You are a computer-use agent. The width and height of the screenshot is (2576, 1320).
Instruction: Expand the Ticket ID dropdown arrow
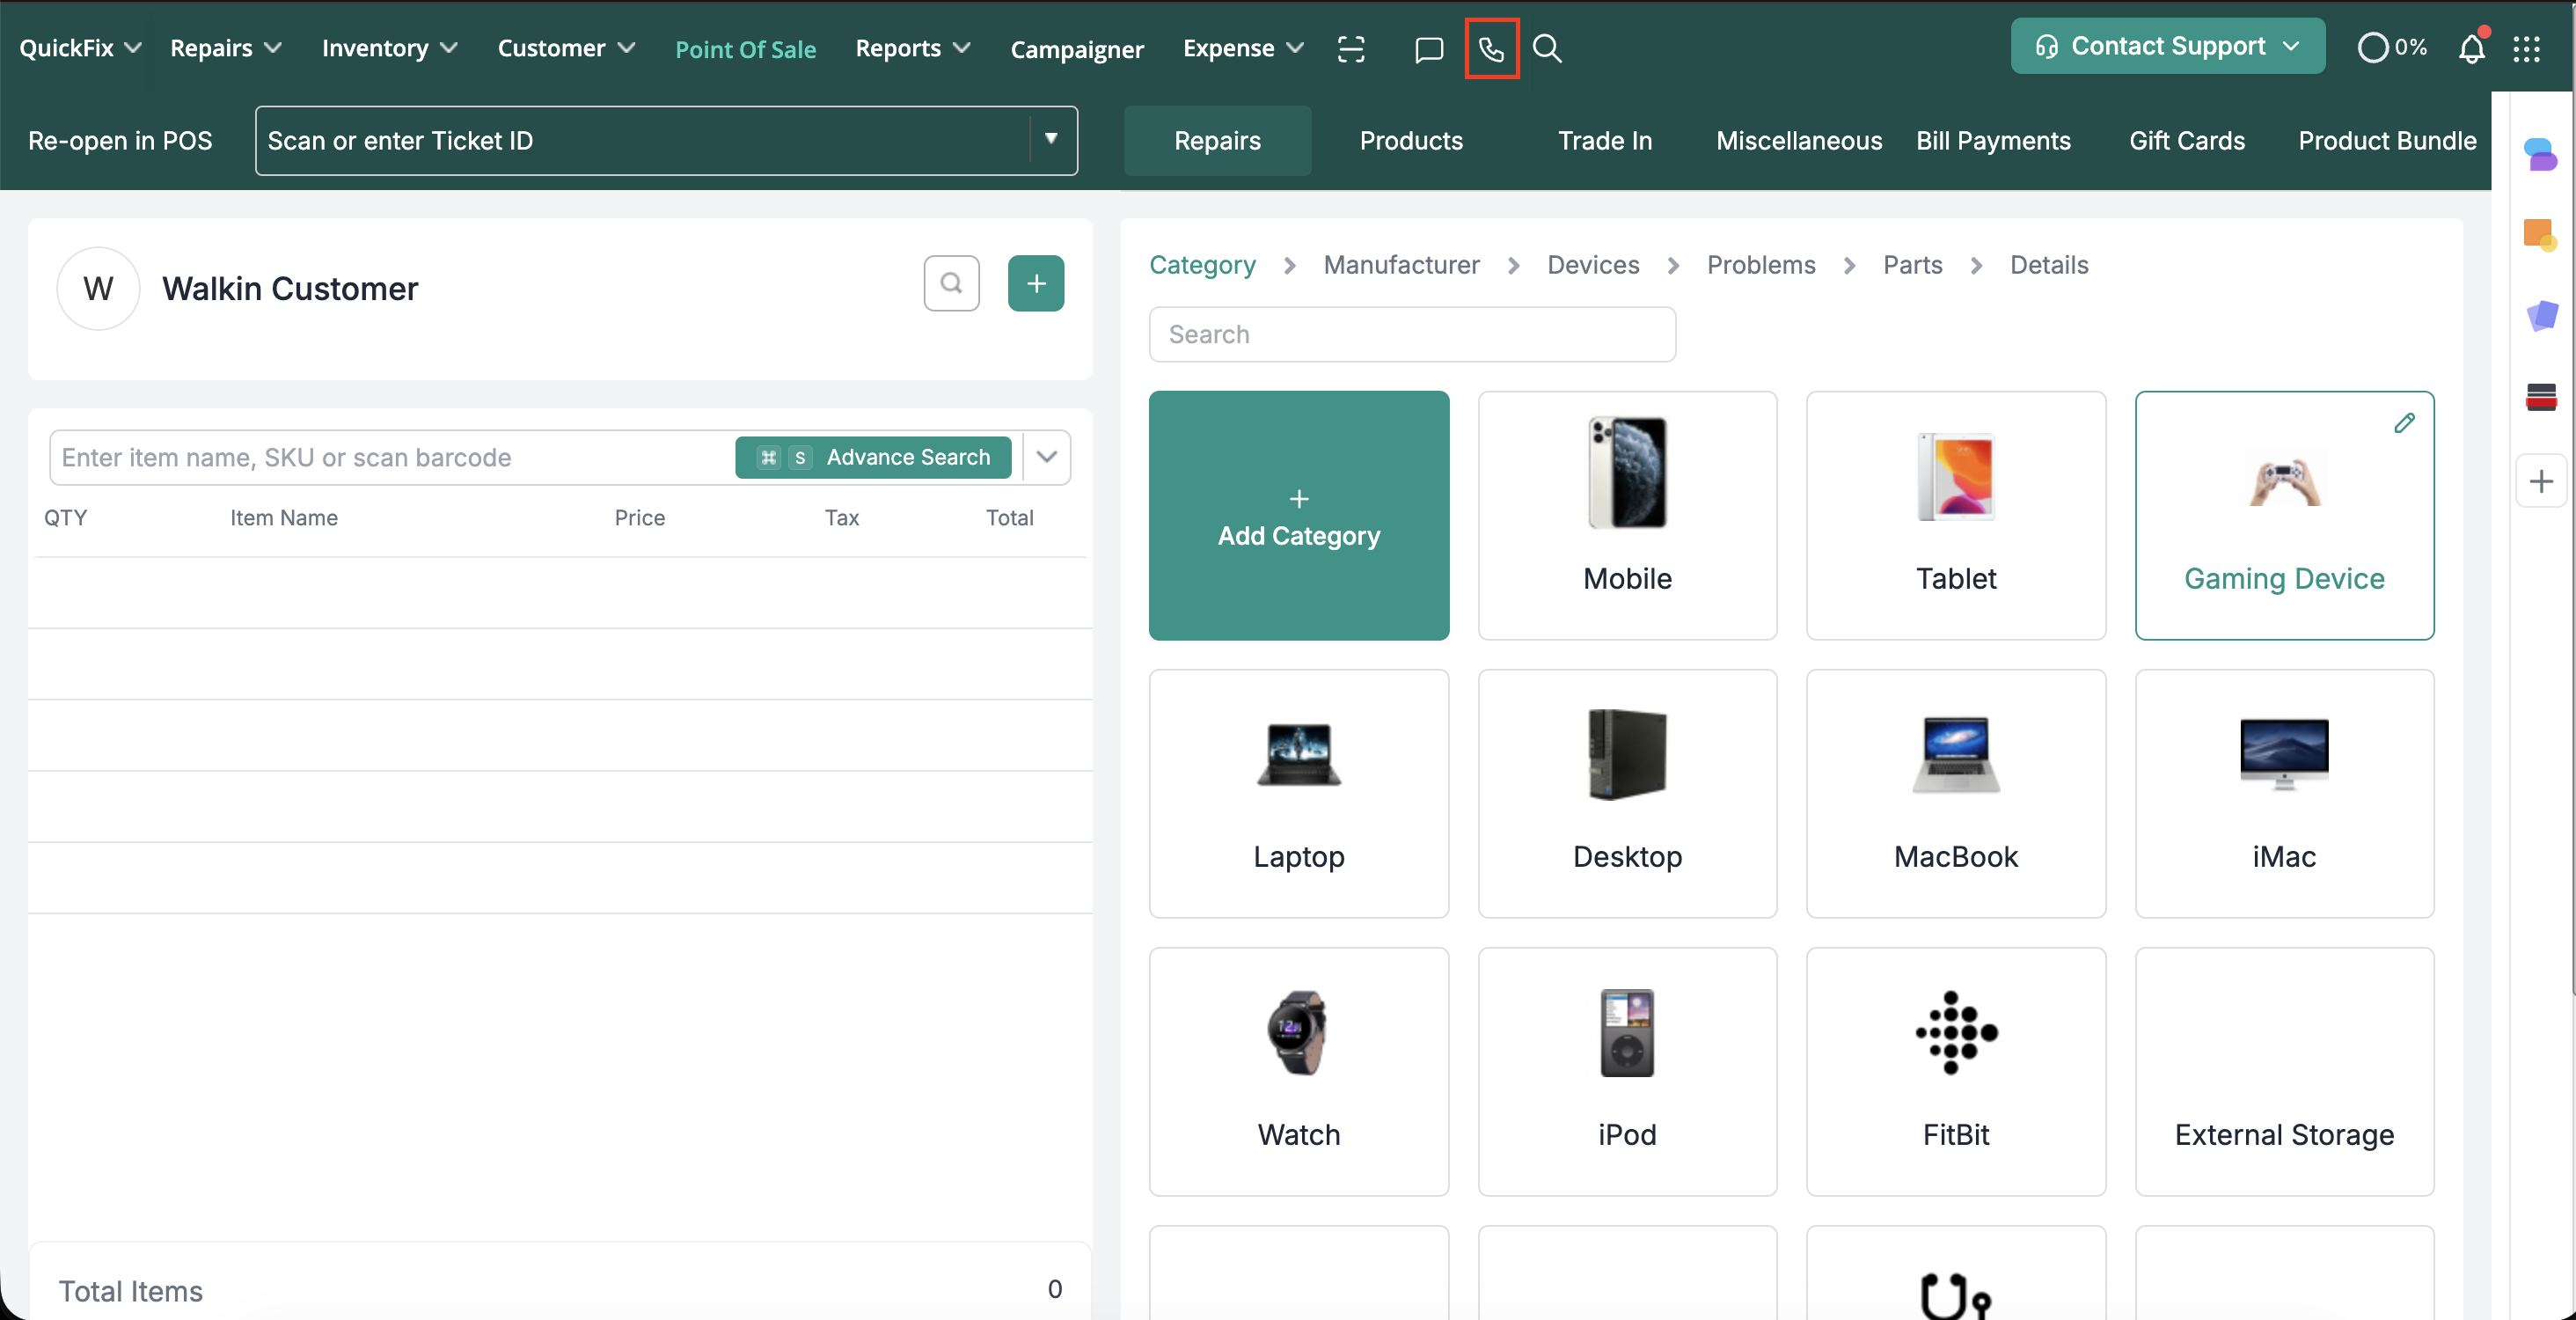(1051, 139)
